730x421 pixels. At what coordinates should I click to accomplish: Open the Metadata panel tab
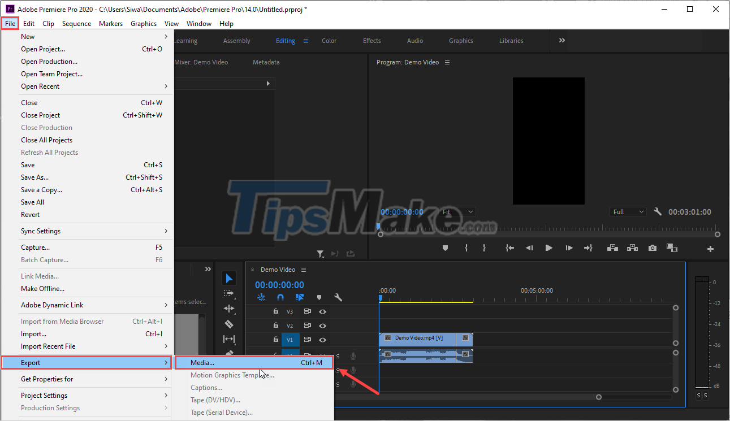266,62
